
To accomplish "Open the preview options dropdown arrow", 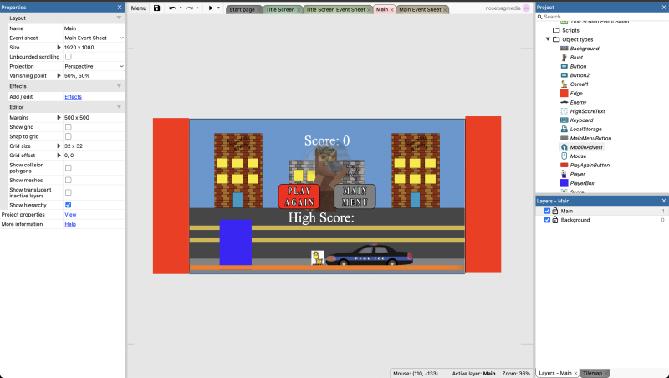I will [x=218, y=8].
